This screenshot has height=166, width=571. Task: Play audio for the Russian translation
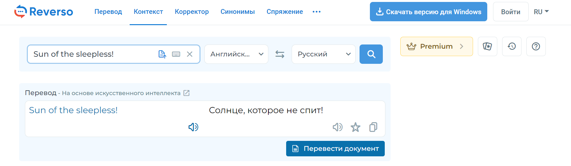coord(338,127)
